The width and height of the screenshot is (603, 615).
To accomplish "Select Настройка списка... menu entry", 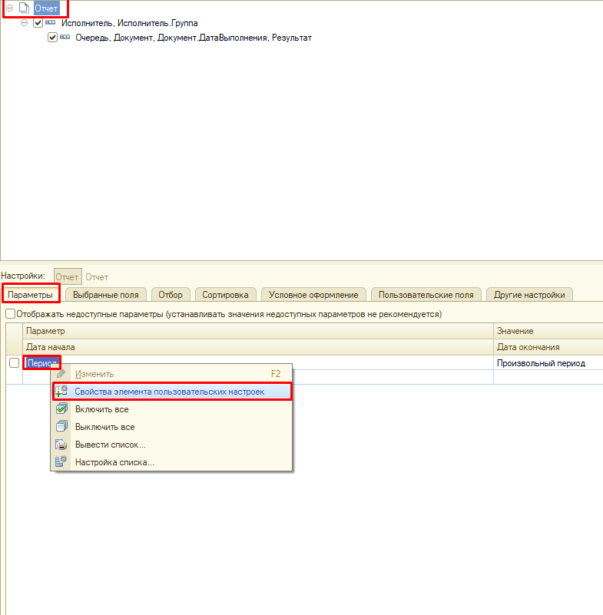I will pos(172,462).
